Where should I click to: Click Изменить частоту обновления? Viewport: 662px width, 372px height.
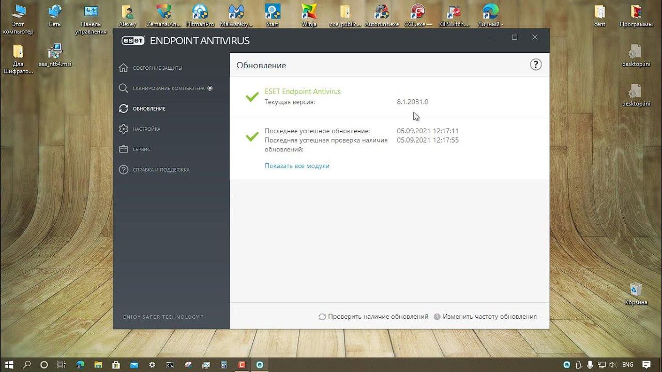485,316
